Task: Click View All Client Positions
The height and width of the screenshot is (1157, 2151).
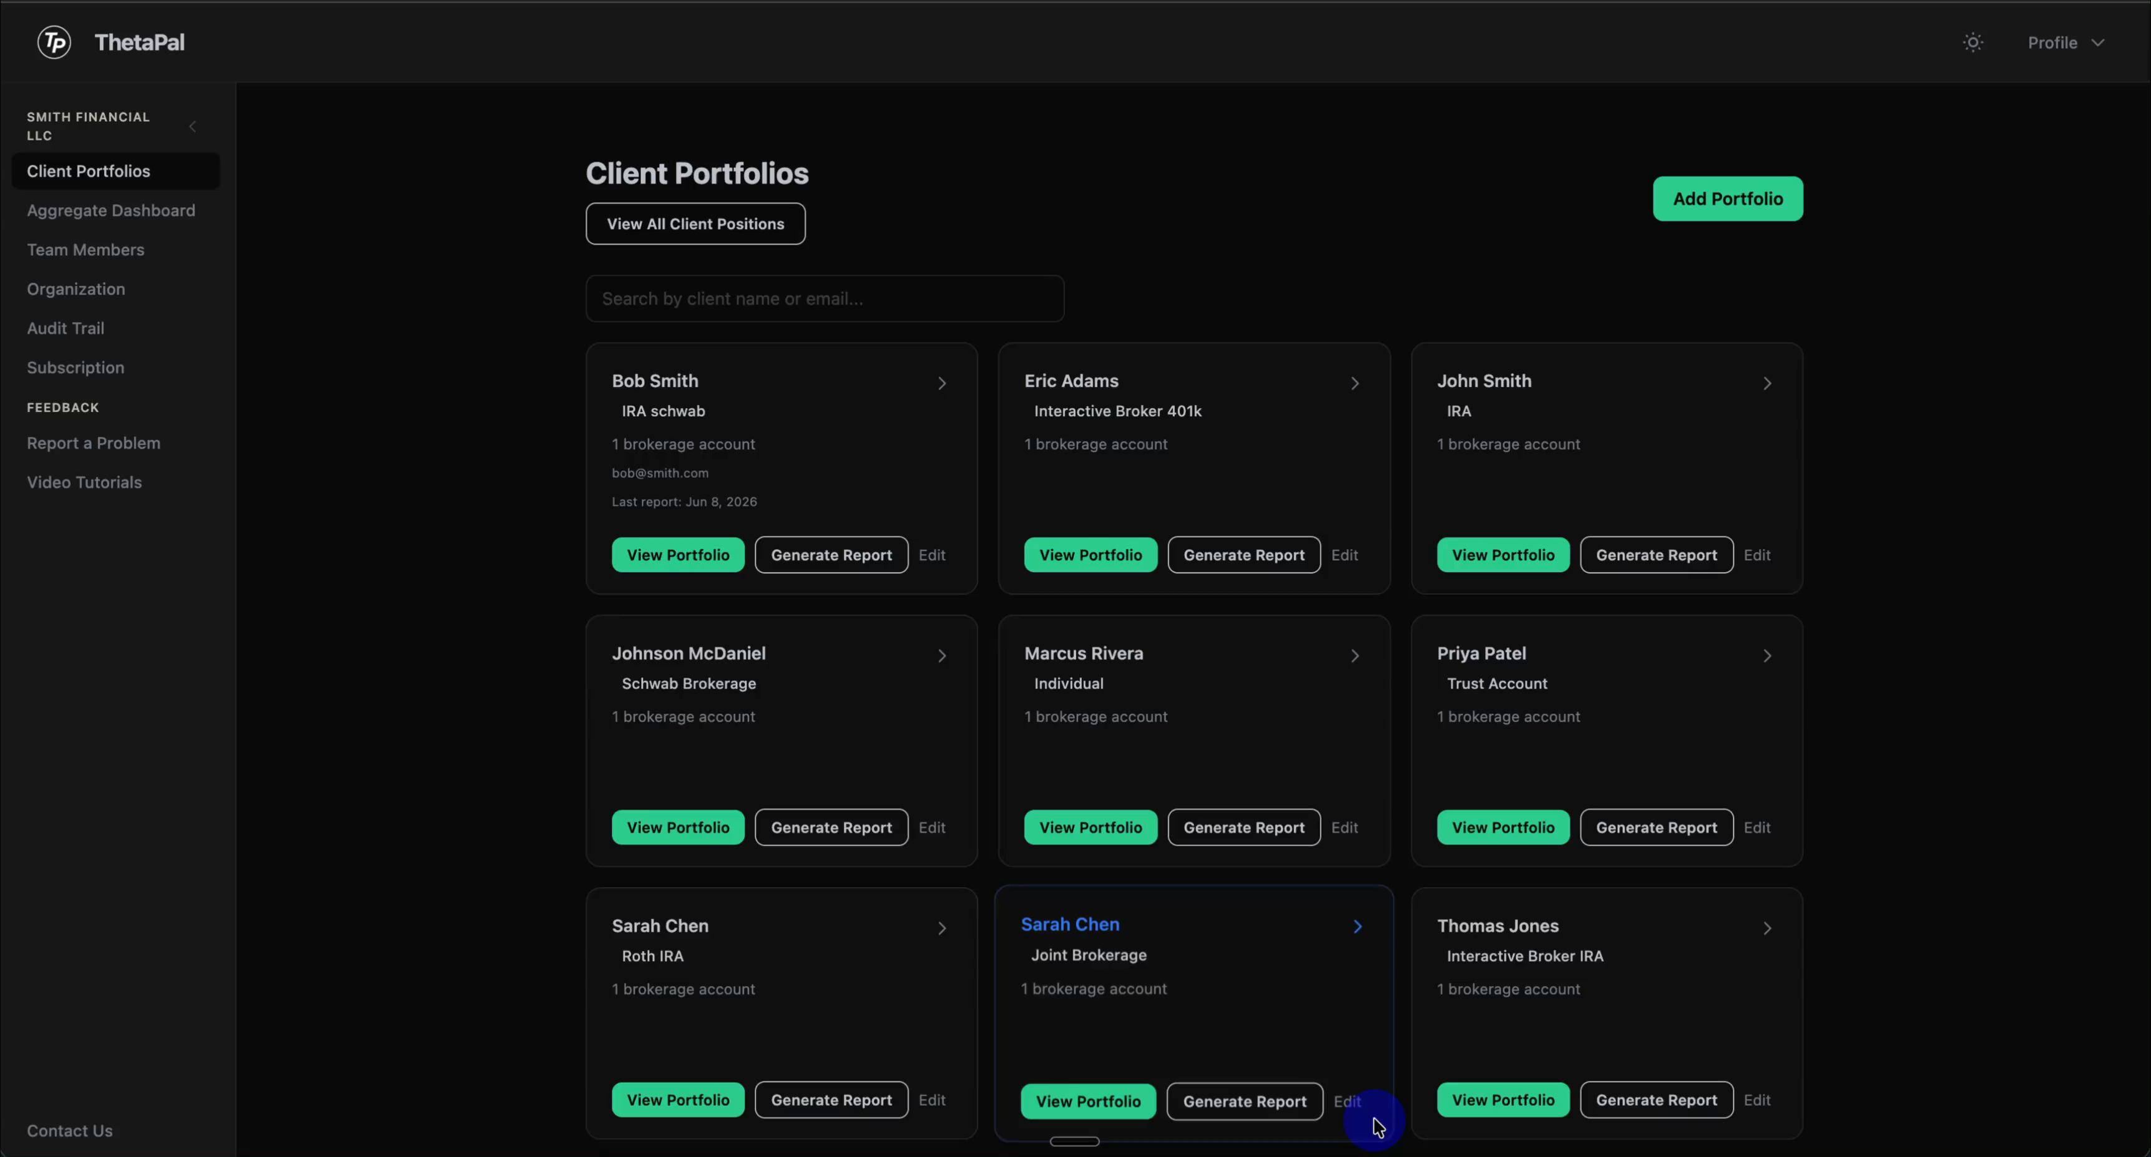Action: 695,223
